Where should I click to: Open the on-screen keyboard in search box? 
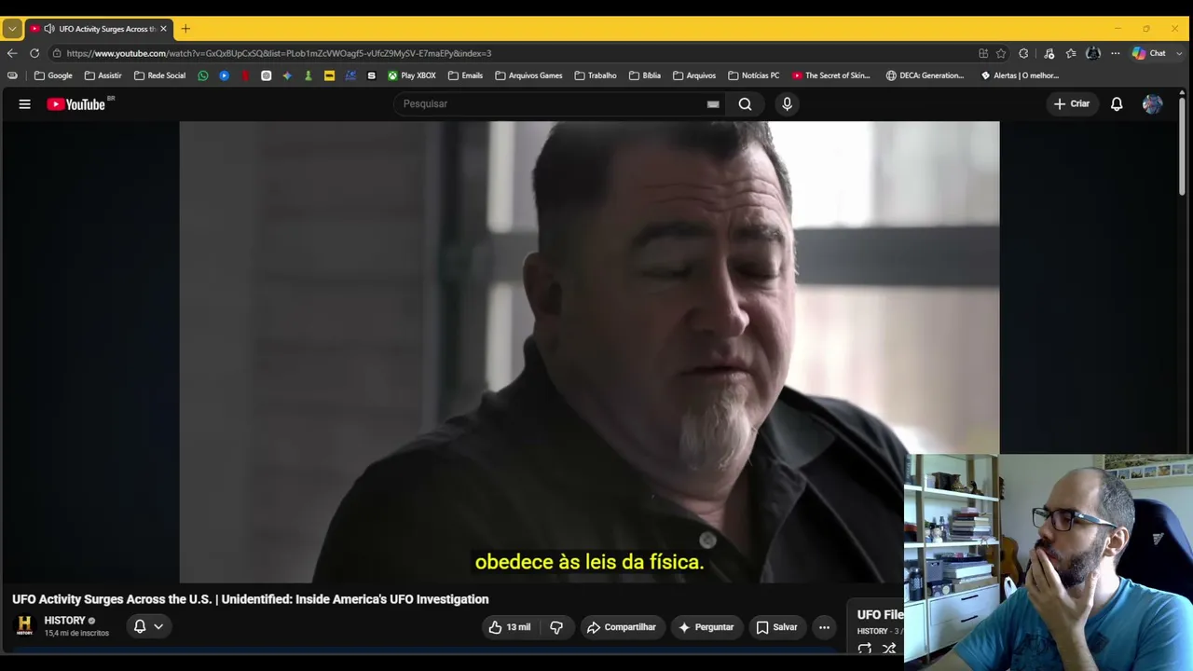pyautogui.click(x=713, y=104)
